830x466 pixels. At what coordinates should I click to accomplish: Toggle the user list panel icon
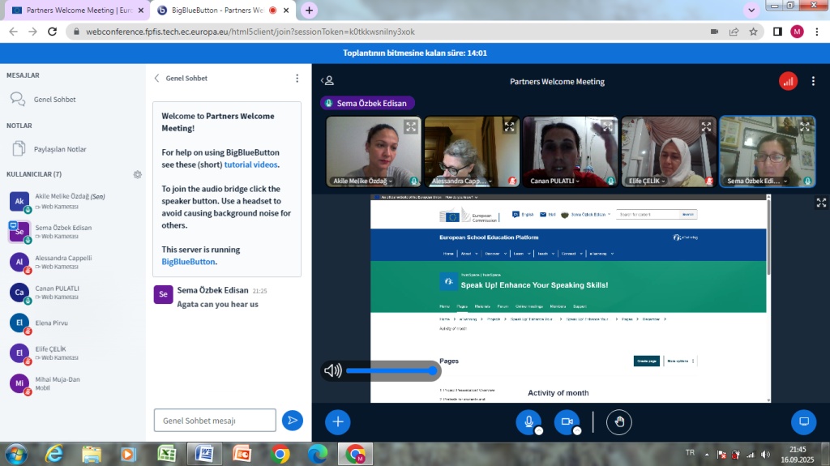coord(327,81)
